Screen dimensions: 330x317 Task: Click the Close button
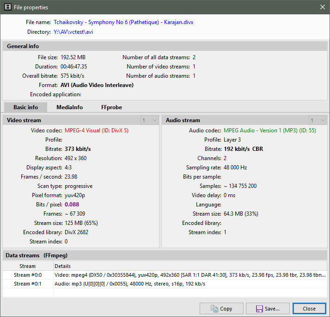coord(309,309)
